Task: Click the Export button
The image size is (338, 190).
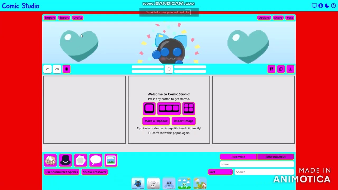Action: click(64, 18)
